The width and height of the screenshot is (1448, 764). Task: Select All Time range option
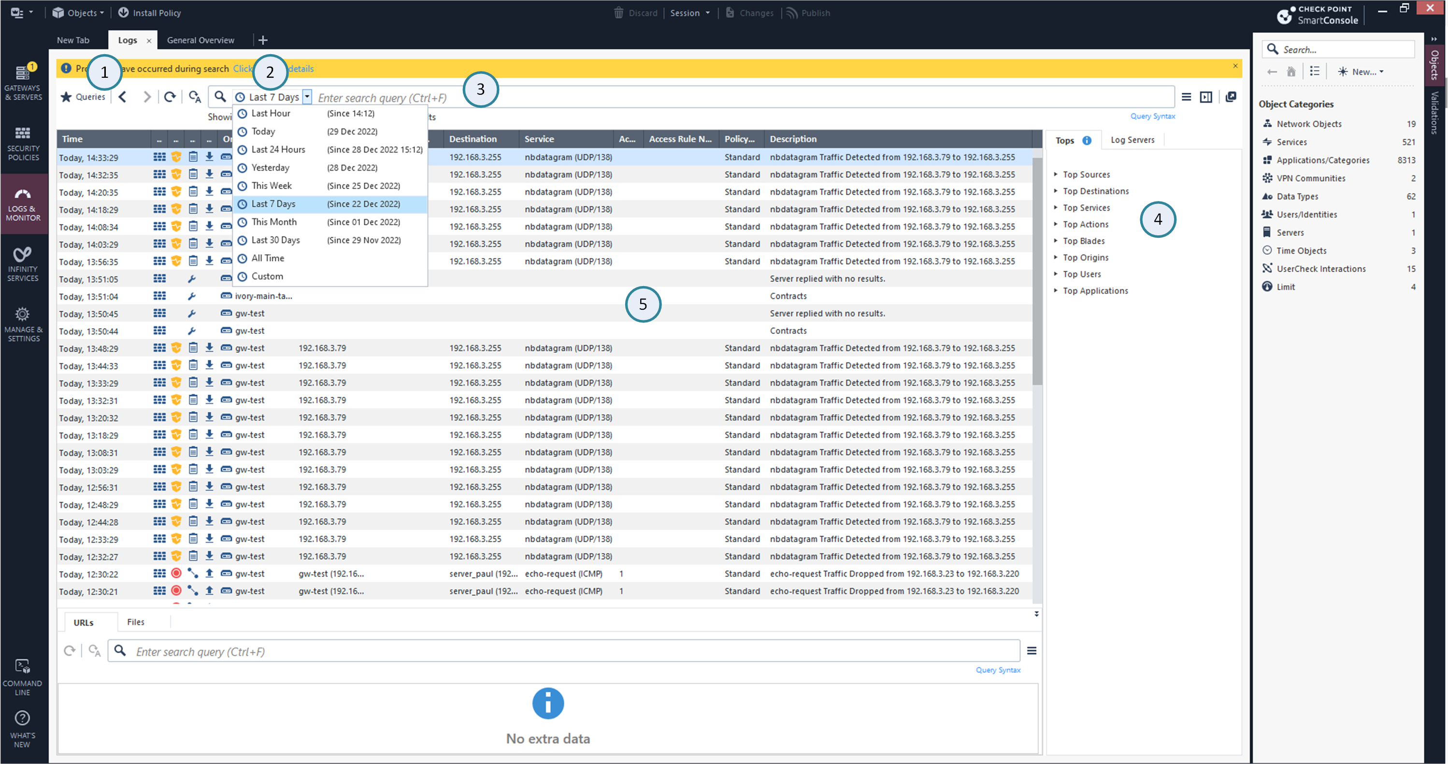coord(330,258)
